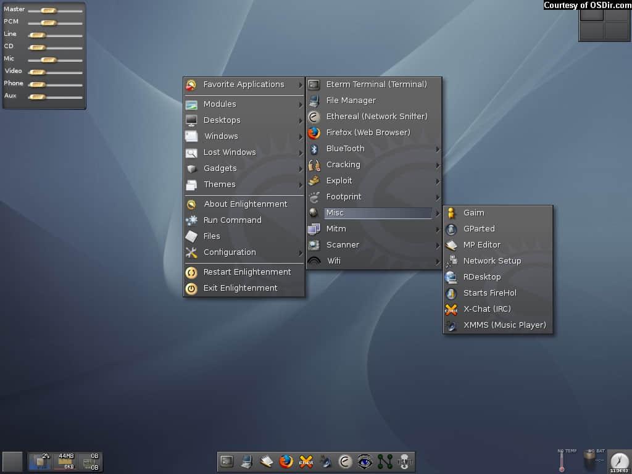Open Eterm Terminal from Favorite Applications
Viewport: 632px width, 474px height.
[376, 85]
